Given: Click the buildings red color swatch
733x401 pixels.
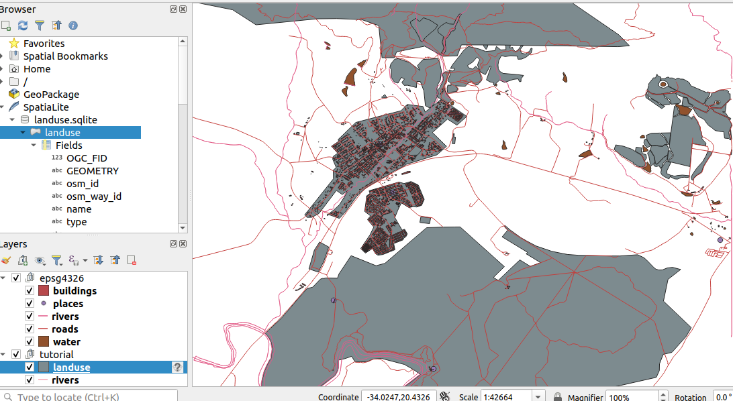Looking at the screenshot, I should click(44, 290).
